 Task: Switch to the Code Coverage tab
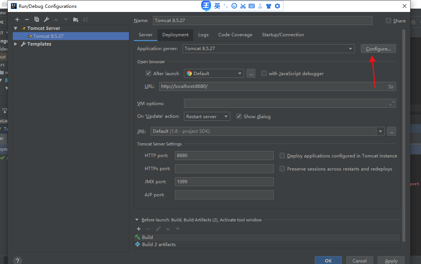[235, 35]
